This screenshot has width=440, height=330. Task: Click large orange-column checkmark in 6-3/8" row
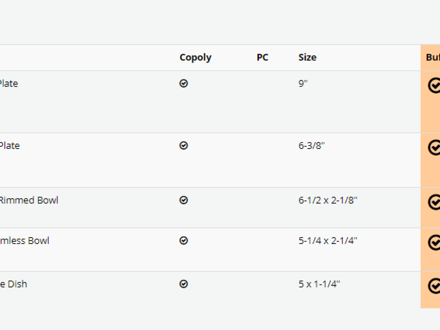pos(434,147)
